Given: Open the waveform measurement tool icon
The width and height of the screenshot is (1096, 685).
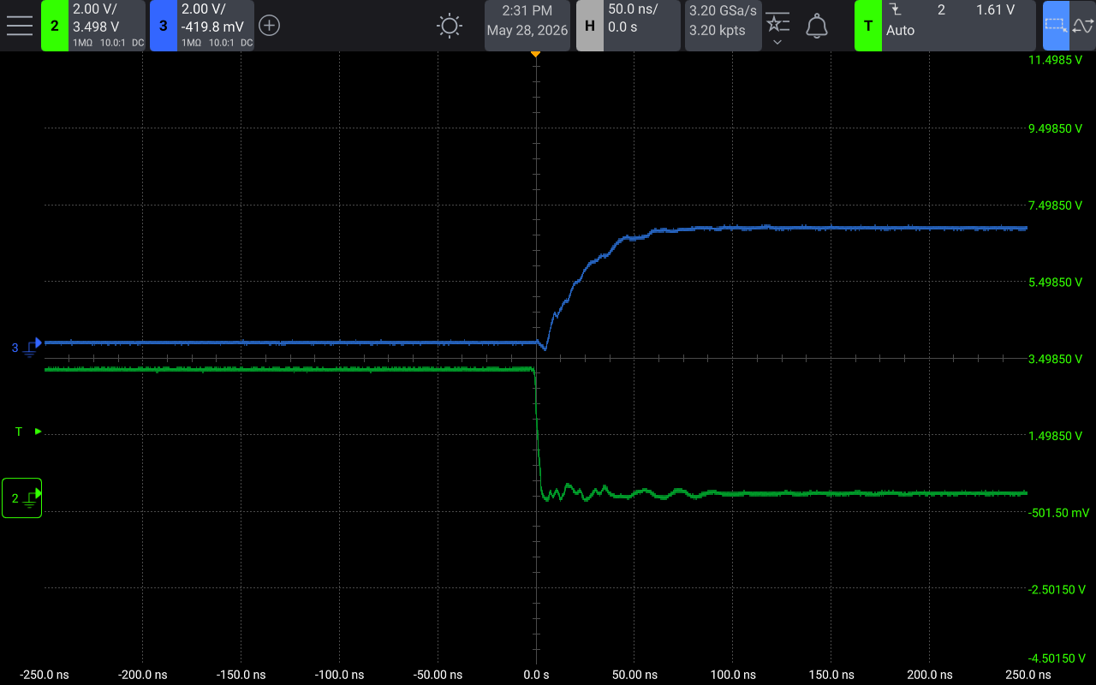Looking at the screenshot, I should 1082,26.
